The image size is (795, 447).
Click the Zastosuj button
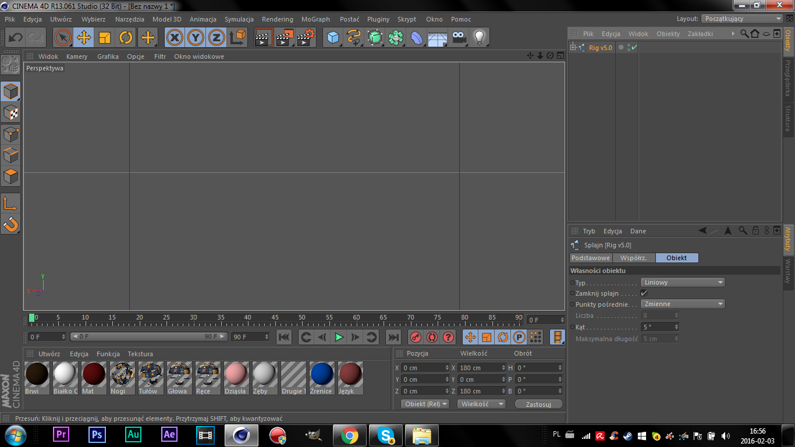coord(538,404)
